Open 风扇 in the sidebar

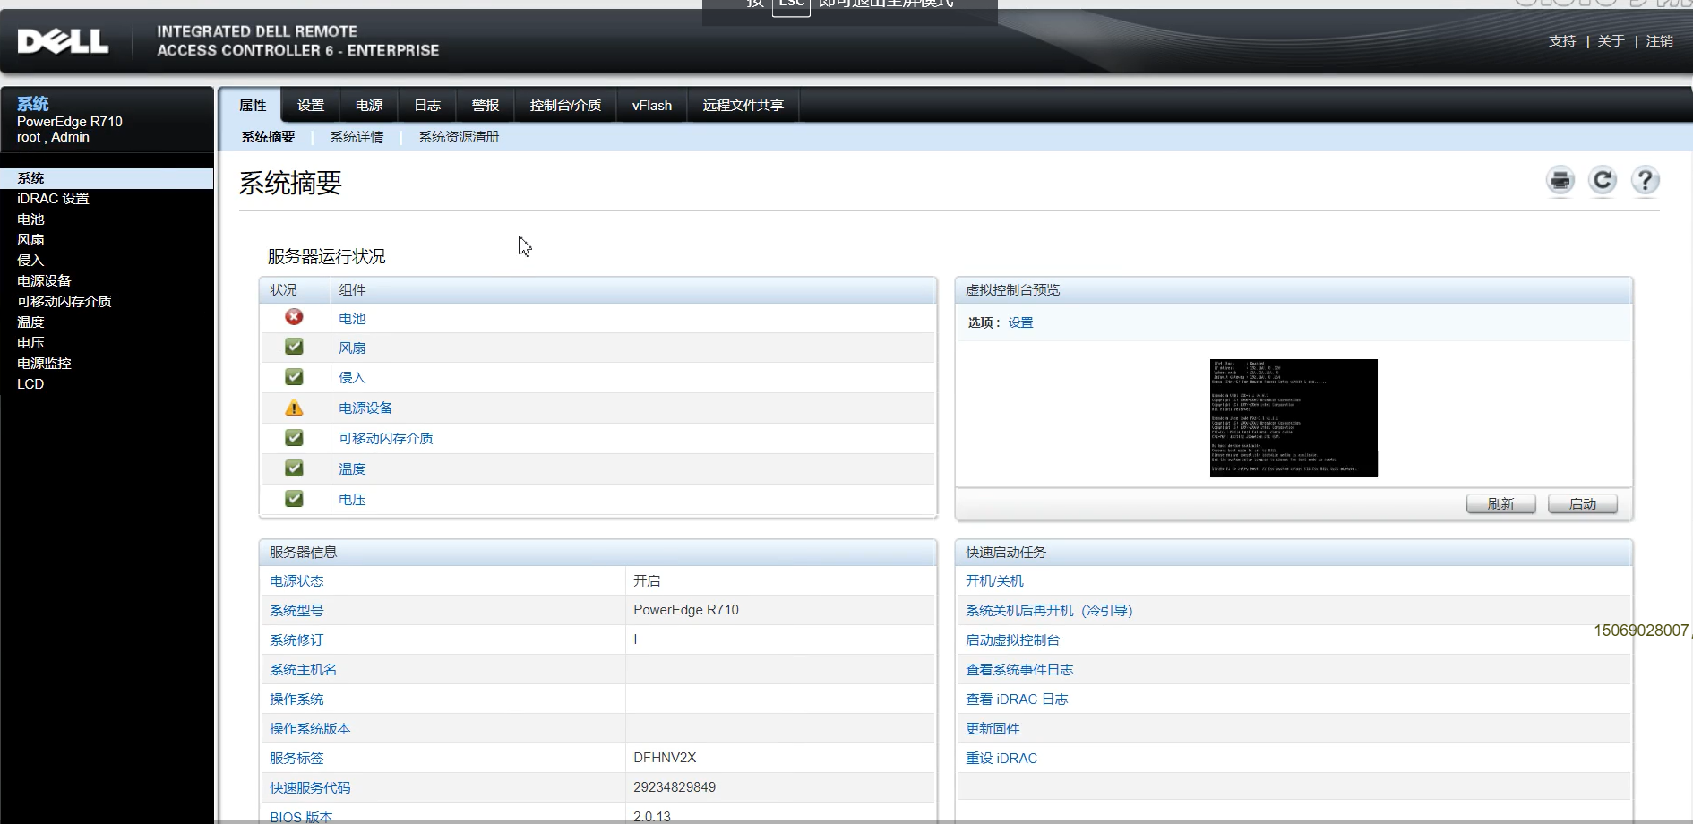(30, 240)
